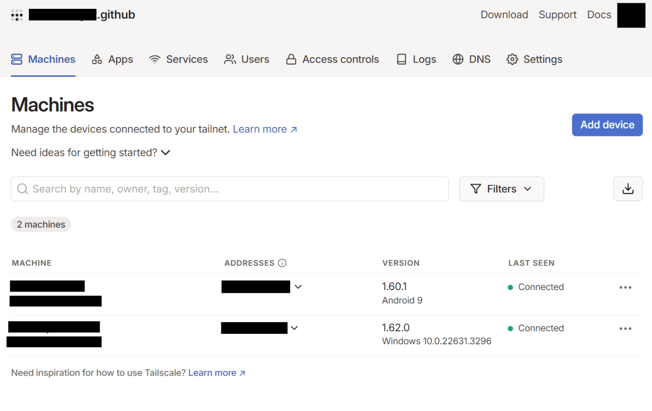652x411 pixels.
Task: Switch to the Services tab
Action: click(x=178, y=59)
